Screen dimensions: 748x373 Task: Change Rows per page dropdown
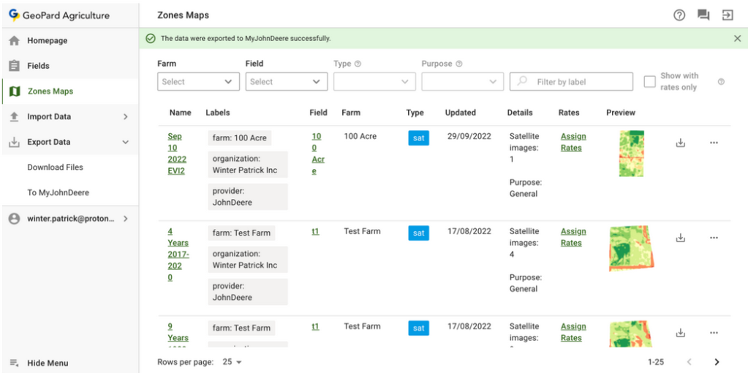click(x=233, y=362)
